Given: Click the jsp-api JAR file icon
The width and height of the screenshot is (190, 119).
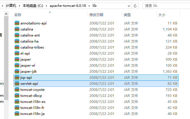Looking at the screenshot, I should point(17,77).
